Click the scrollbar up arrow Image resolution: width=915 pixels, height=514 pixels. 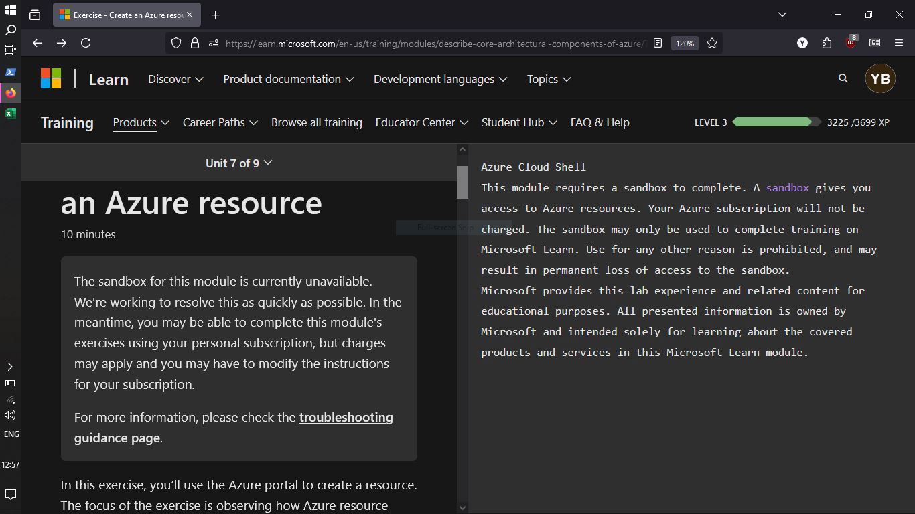[x=462, y=149]
